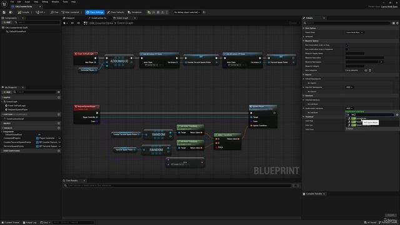The height and width of the screenshot is (225, 400).
Task: Click the Save blueprint icon
Action: [4, 12]
